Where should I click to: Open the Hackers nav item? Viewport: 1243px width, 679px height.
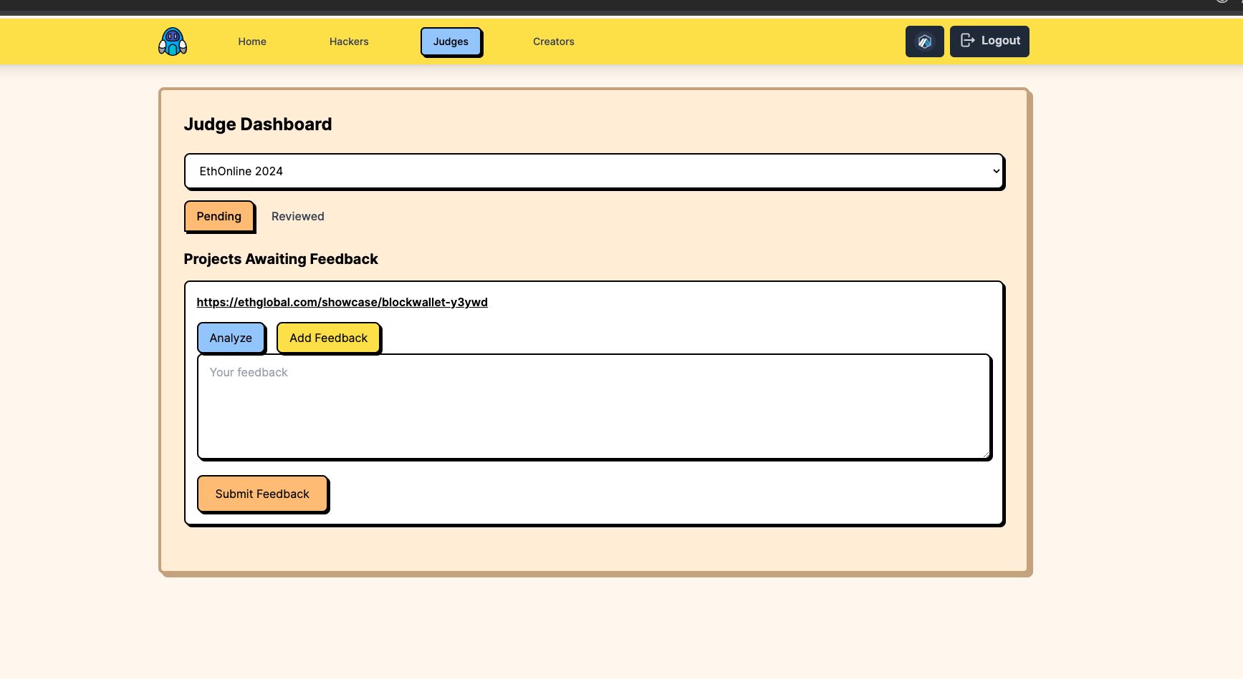[349, 41]
